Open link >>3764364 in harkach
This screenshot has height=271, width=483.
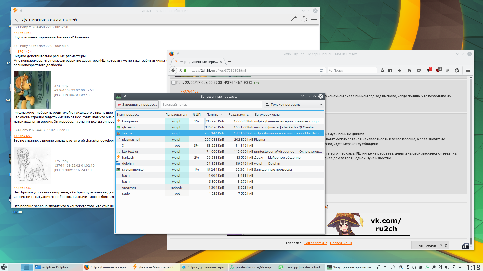point(23,33)
